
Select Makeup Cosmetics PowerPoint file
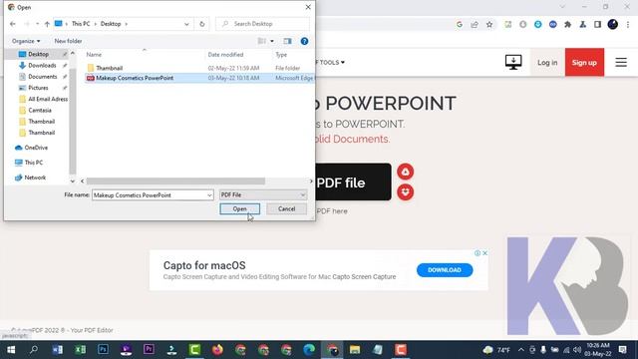coord(199,78)
